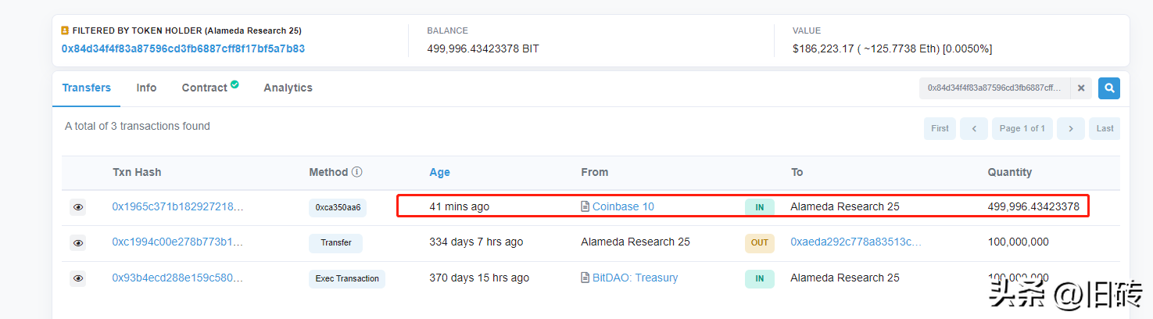
Task: Toggle eye icon for the Exec Transaction row
Action: click(x=78, y=278)
